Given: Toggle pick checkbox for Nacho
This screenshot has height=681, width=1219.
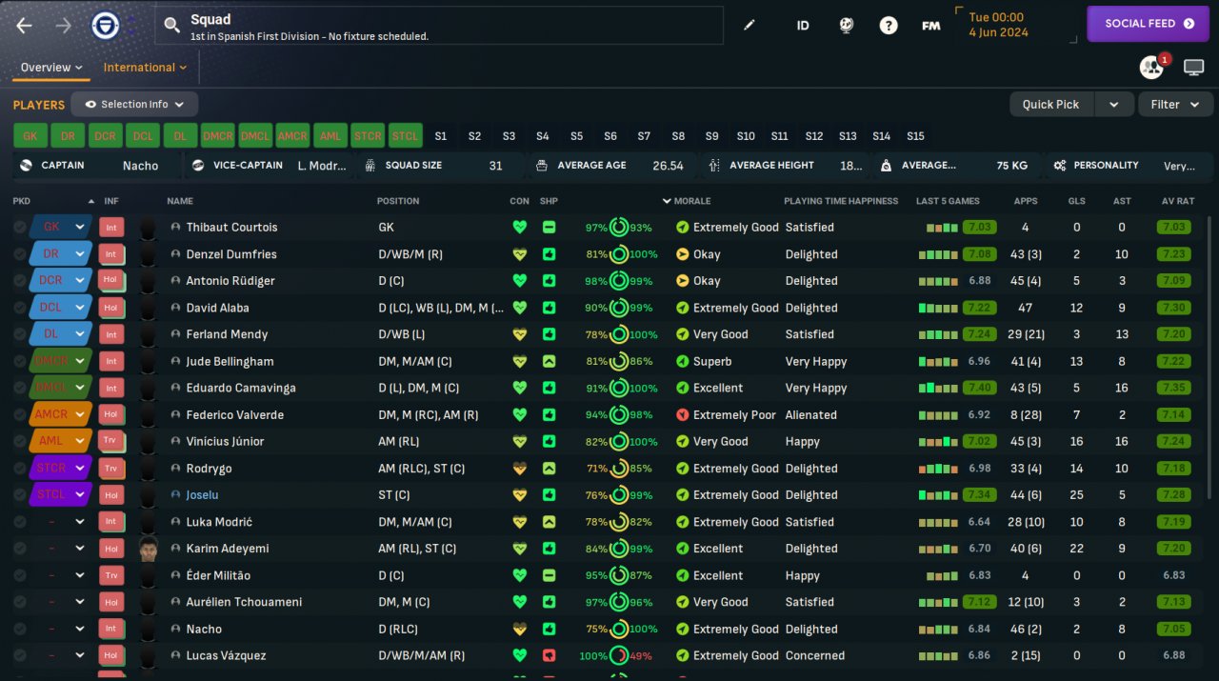Looking at the screenshot, I should tap(20, 630).
